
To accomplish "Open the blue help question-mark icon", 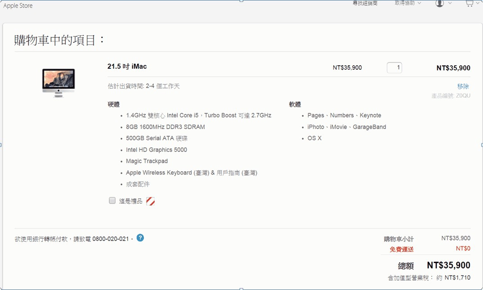I will click(140, 238).
